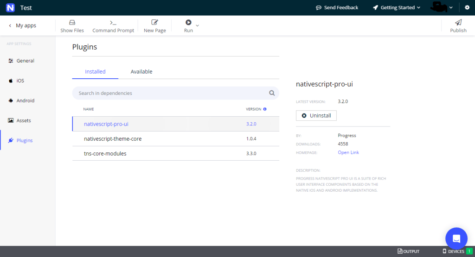Open the DEVICES panel
The image size is (475, 257).
coord(454,251)
